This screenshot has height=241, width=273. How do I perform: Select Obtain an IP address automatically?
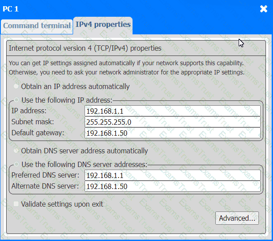tap(17, 86)
